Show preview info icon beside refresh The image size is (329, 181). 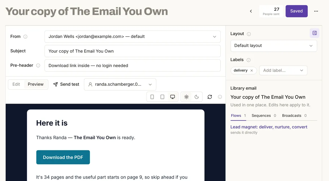coord(220,97)
